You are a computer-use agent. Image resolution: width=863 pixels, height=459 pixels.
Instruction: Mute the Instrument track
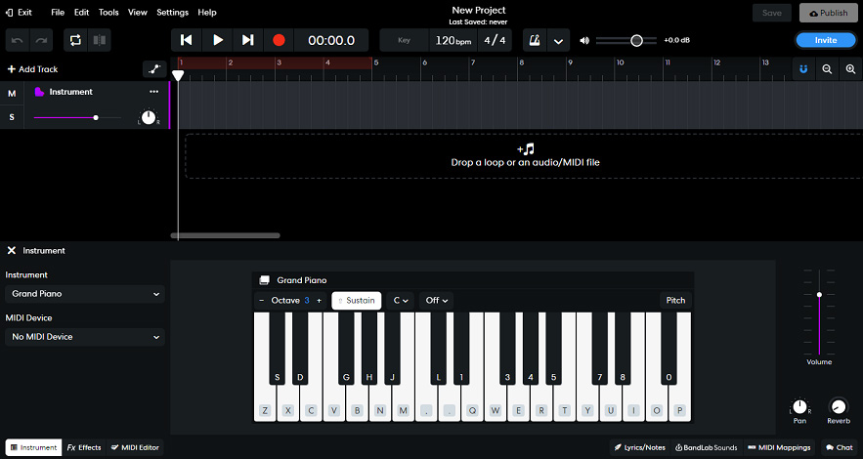12,94
